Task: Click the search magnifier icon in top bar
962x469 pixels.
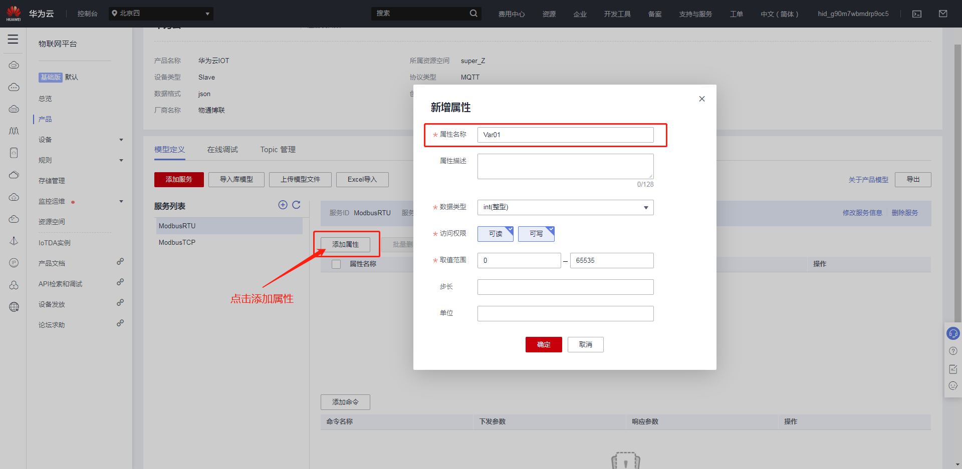Action: tap(473, 14)
